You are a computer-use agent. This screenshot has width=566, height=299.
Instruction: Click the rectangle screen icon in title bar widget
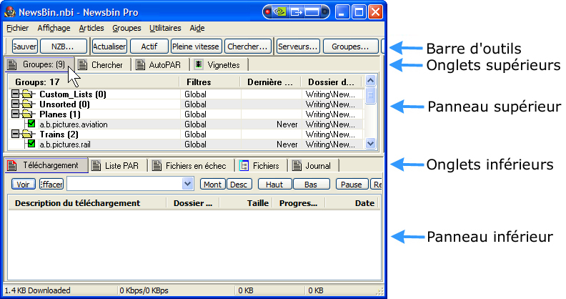(312, 12)
